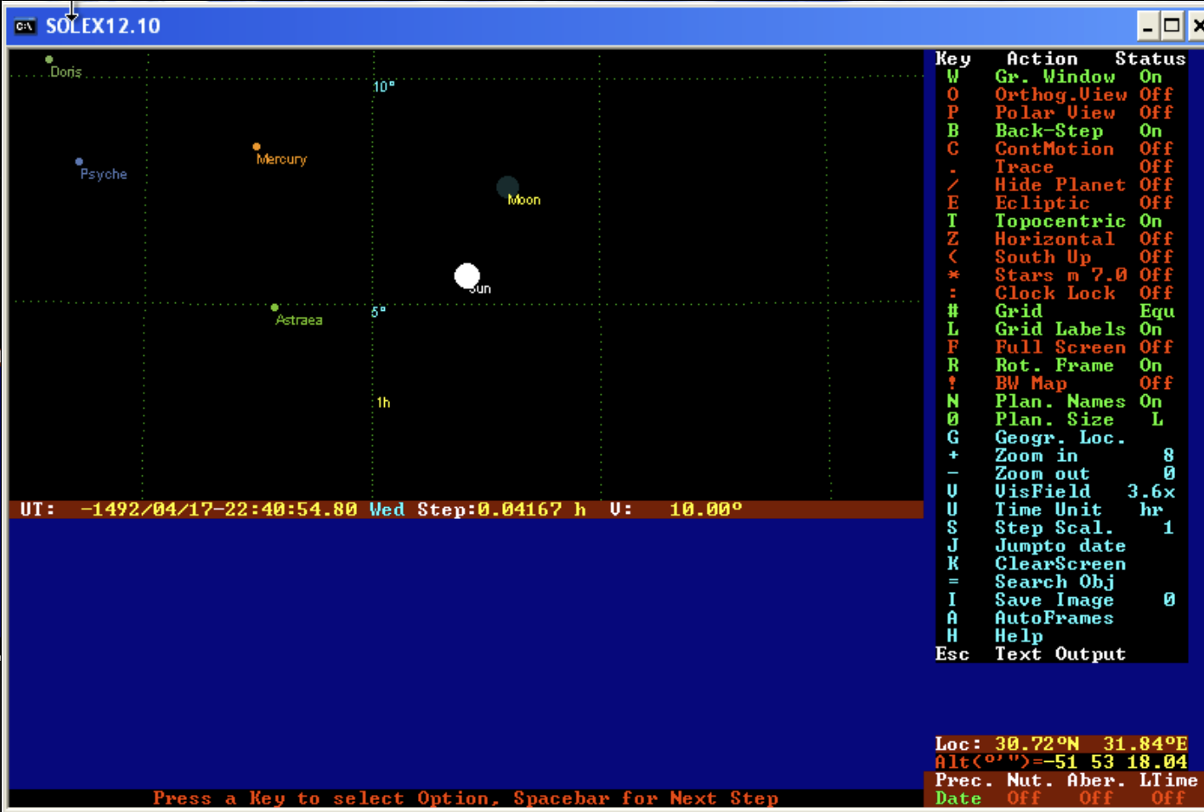Click Esc Text Output entry
This screenshot has width=1204, height=812.
pyautogui.click(x=1030, y=654)
